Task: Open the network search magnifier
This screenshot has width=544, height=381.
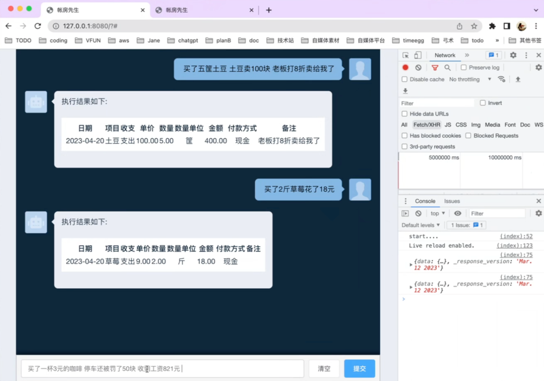Action: click(x=448, y=67)
